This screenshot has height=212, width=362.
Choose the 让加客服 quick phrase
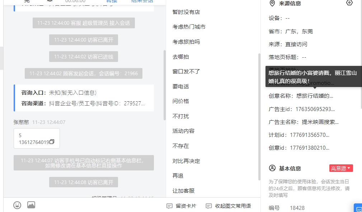183,191
